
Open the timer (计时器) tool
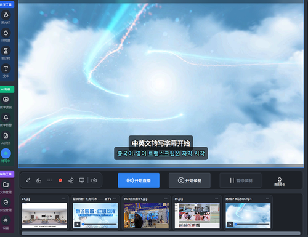tap(6, 33)
